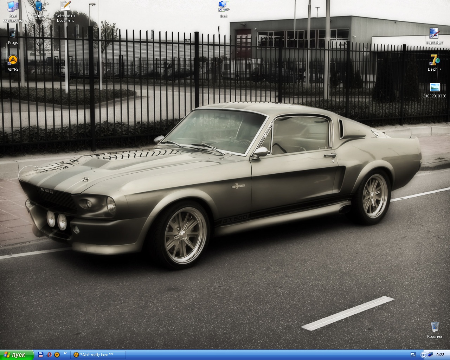Click the taskbar clock showing 0:23
The image size is (450, 360).
point(440,355)
